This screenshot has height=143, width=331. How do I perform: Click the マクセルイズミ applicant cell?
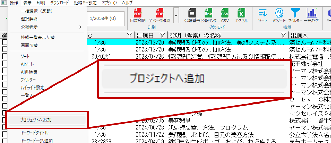click(310, 114)
